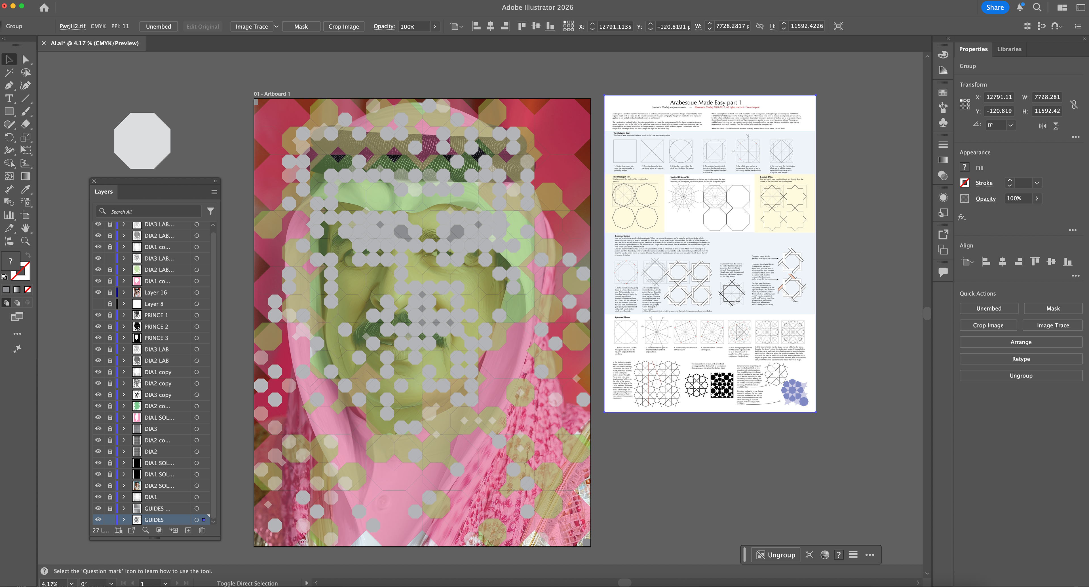Select the AI.ai document tab
The image size is (1089, 587).
(94, 43)
